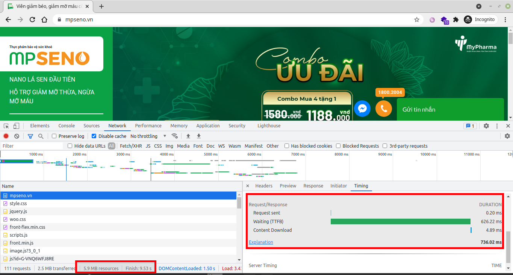Check Hide data URLs
The width and height of the screenshot is (513, 275).
[x=70, y=146]
